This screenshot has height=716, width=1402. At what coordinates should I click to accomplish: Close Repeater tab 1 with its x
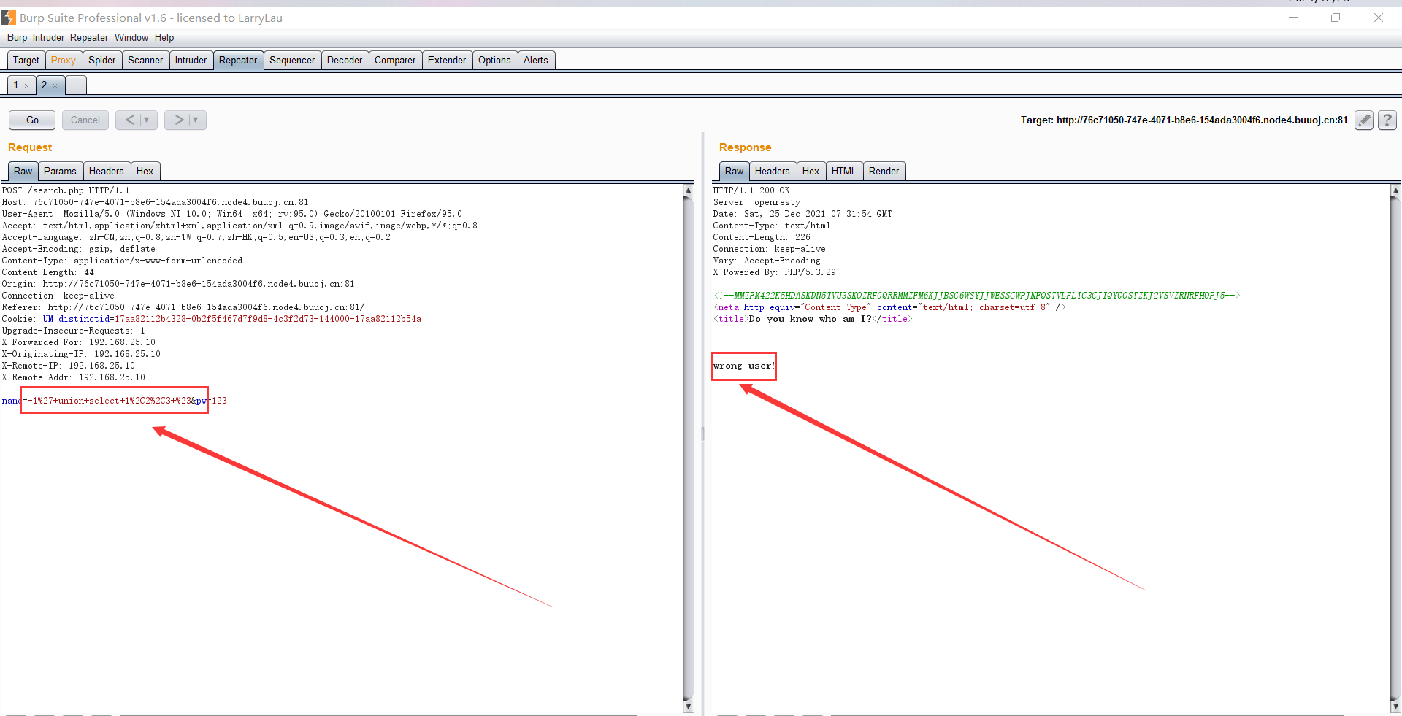[x=27, y=86]
